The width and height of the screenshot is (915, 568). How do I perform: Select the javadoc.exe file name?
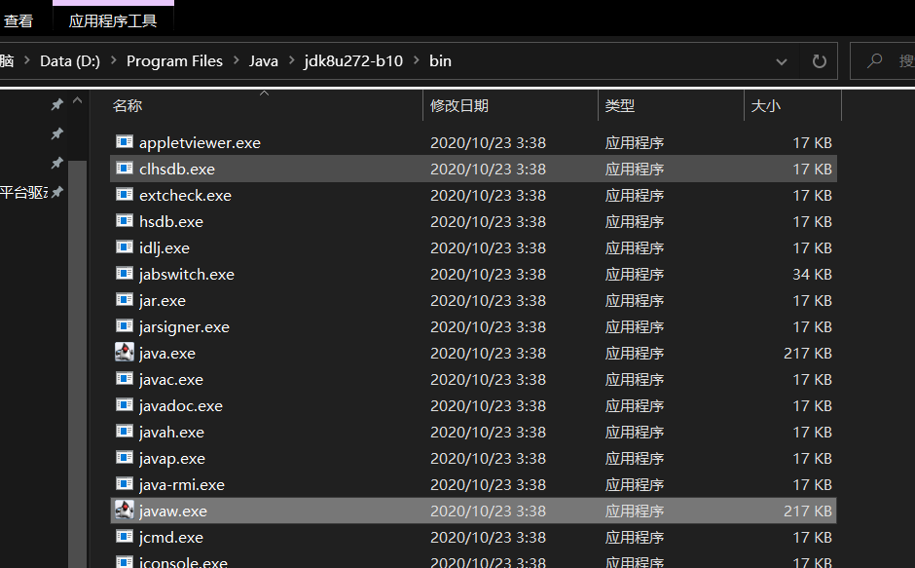click(x=180, y=405)
